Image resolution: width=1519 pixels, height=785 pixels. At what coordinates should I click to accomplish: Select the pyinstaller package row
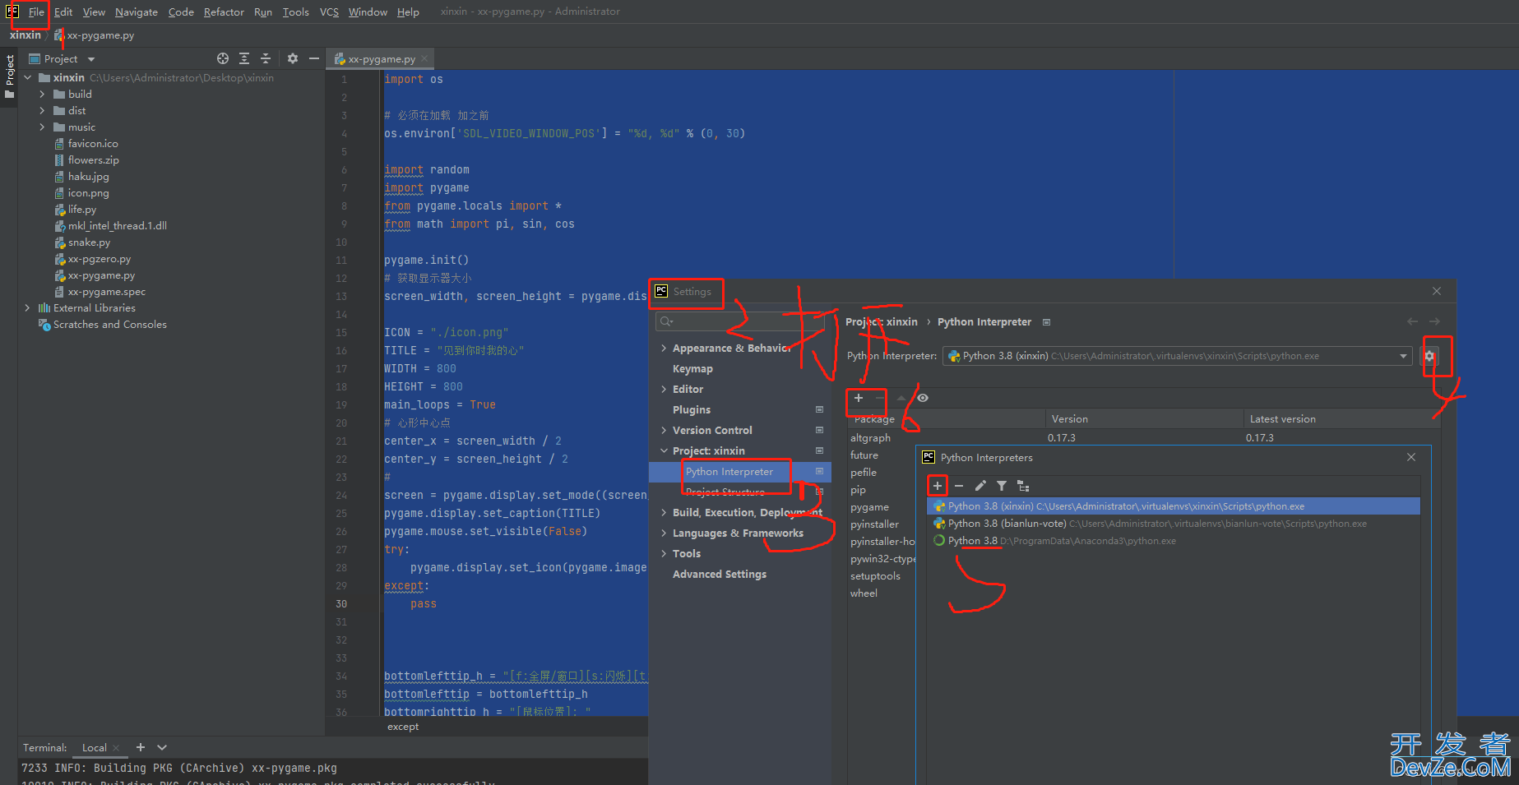click(874, 524)
